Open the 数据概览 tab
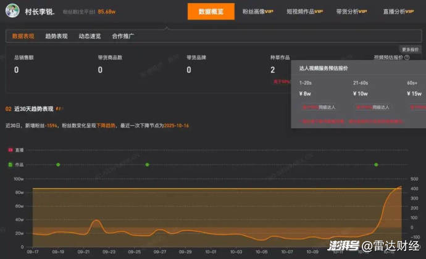This screenshot has width=426, height=259. tap(211, 11)
